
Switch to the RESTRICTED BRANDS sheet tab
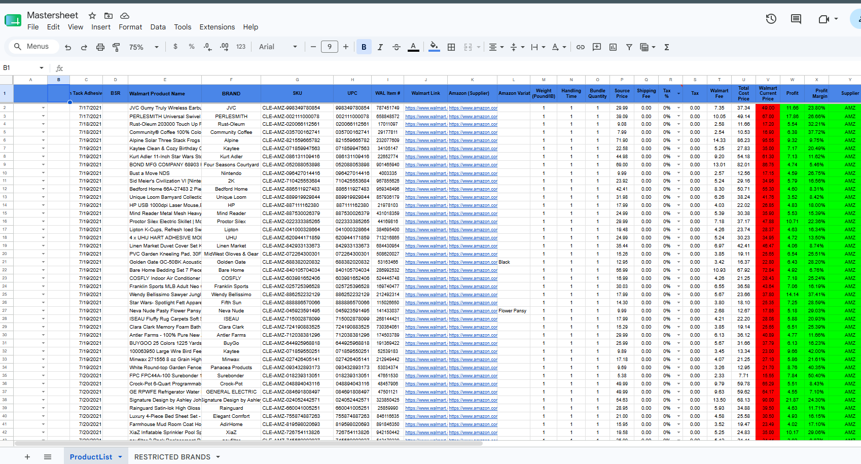click(172, 457)
